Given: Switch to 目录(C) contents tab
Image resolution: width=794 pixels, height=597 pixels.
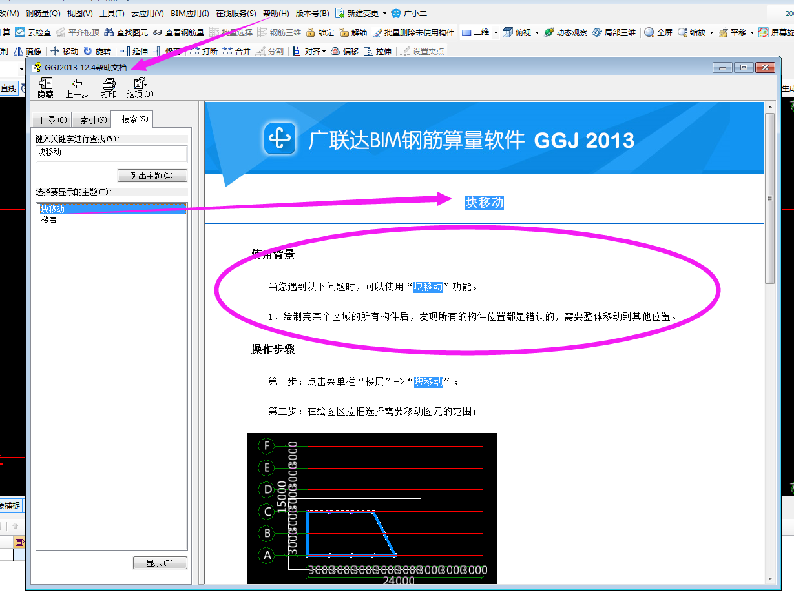Looking at the screenshot, I should pyautogui.click(x=53, y=120).
